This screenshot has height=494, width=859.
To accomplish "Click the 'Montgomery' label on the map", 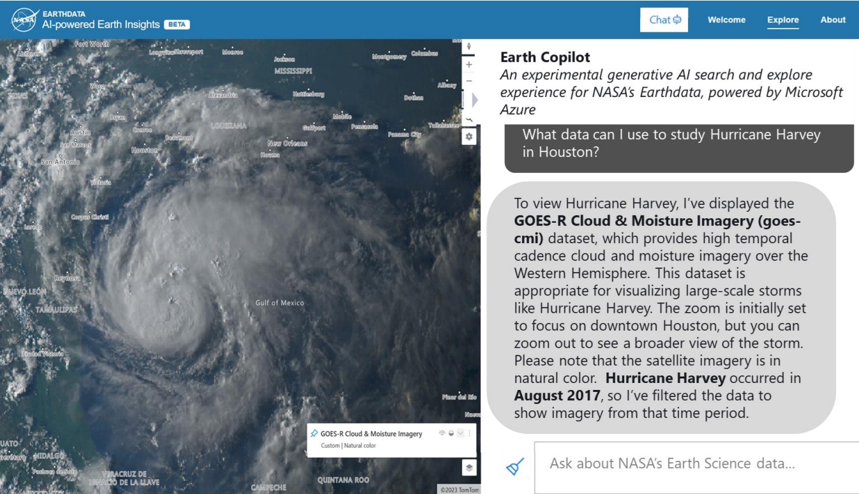I will pos(389,57).
